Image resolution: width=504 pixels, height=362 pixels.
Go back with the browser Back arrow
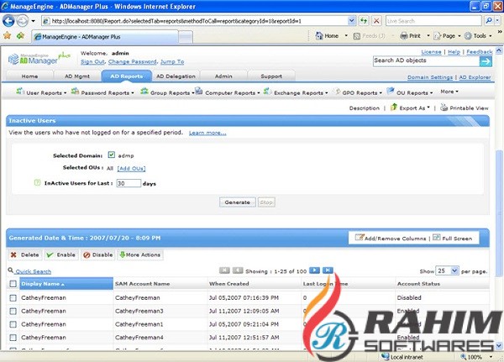click(8, 21)
